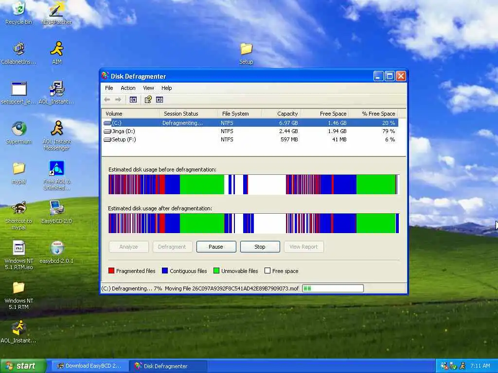498x373 pixels.
Task: Click the Stop button
Action: pos(260,247)
